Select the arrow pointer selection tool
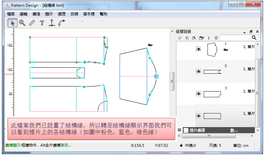Screen dimensions: 265x157 (13, 23)
